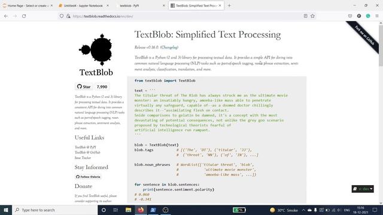Click the green battery percentage indicator

coord(239,210)
